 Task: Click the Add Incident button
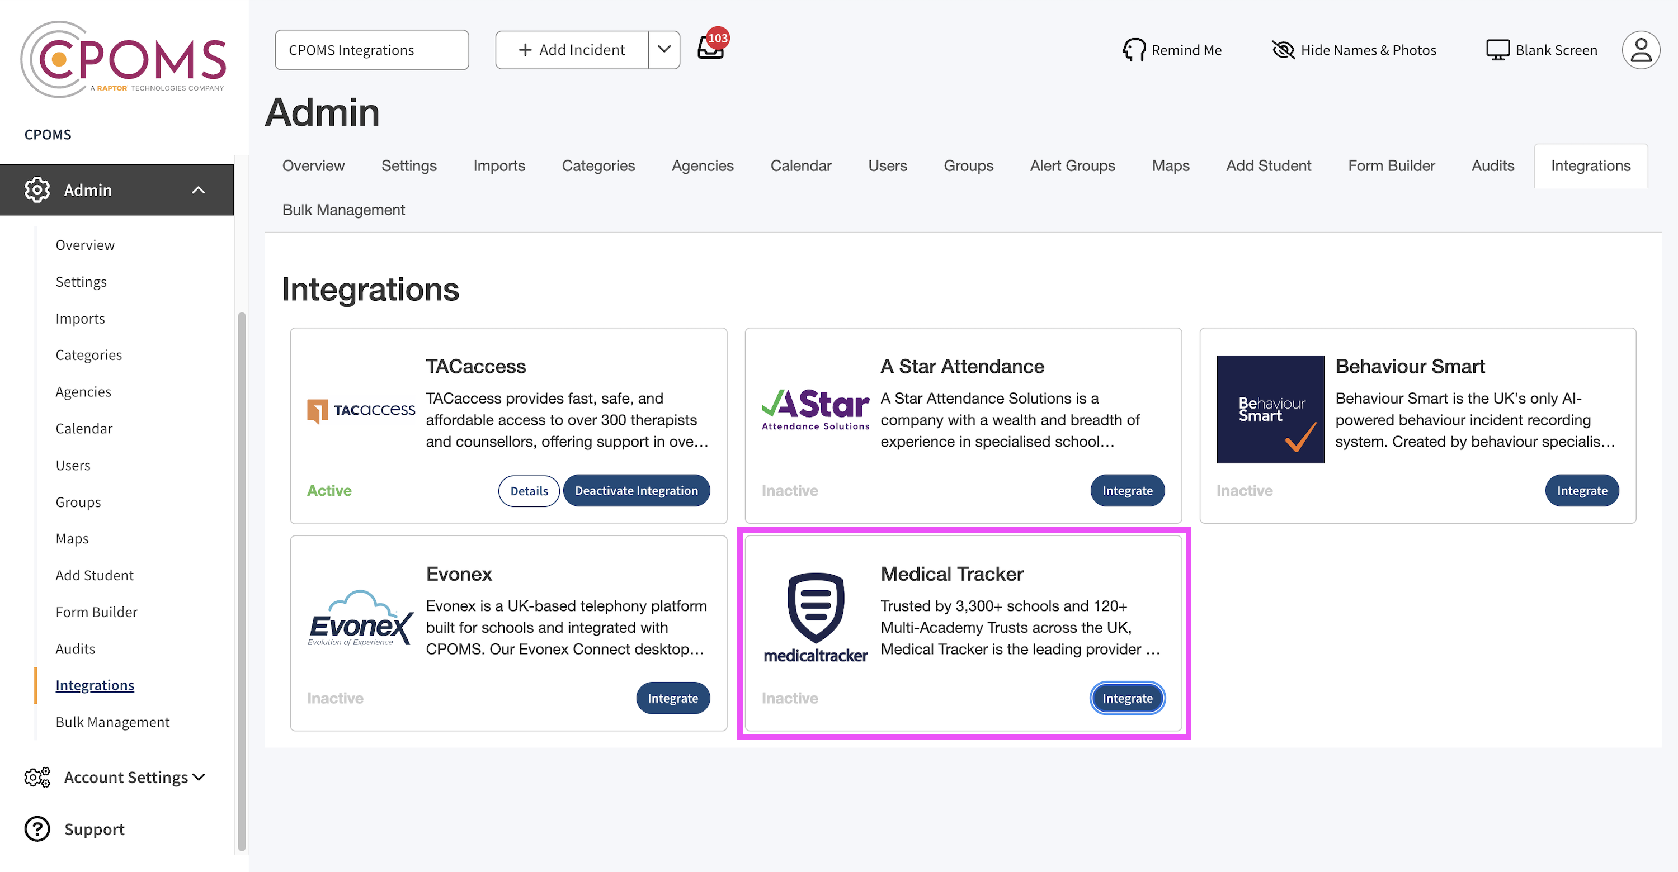click(572, 49)
